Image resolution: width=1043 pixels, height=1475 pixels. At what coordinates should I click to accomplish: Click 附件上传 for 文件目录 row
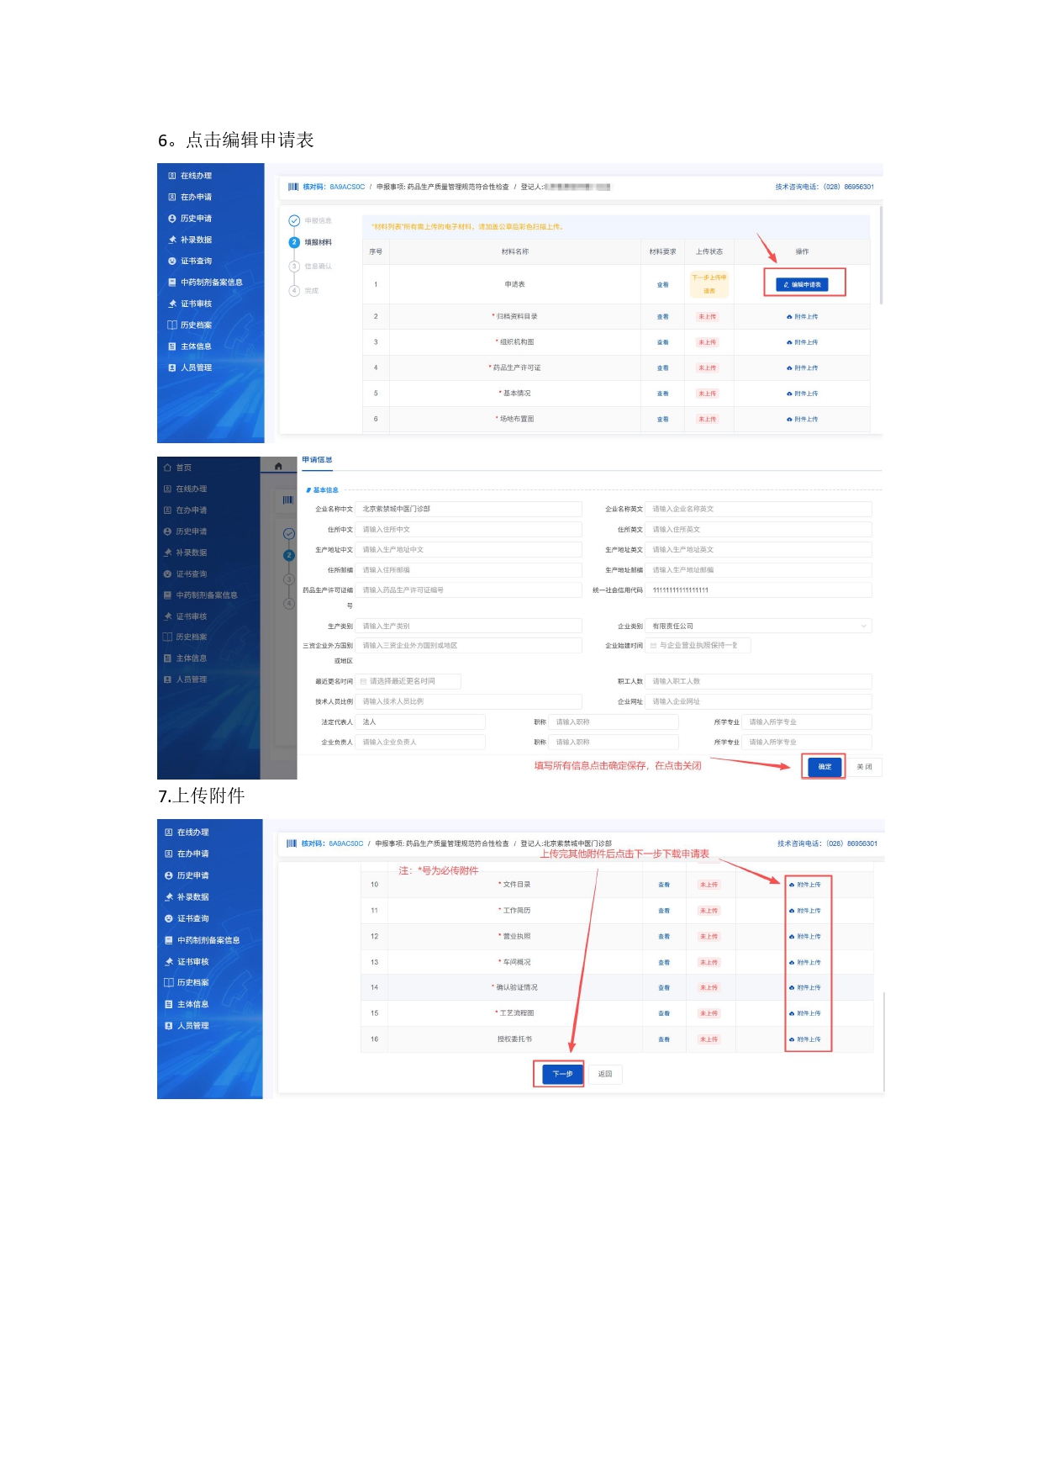(x=804, y=885)
